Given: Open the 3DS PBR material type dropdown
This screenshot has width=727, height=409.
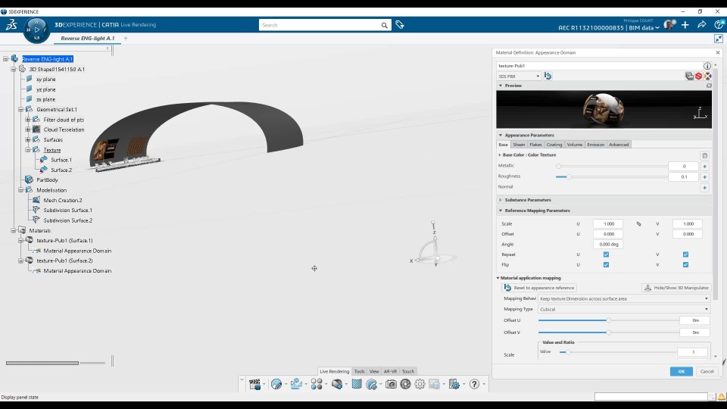Looking at the screenshot, I should point(519,76).
